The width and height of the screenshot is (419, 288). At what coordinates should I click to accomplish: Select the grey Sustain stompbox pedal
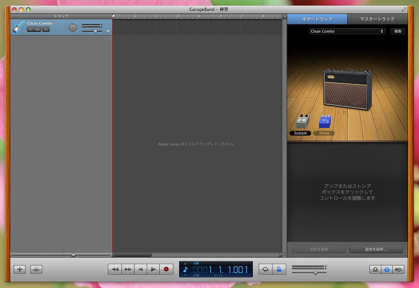point(303,121)
